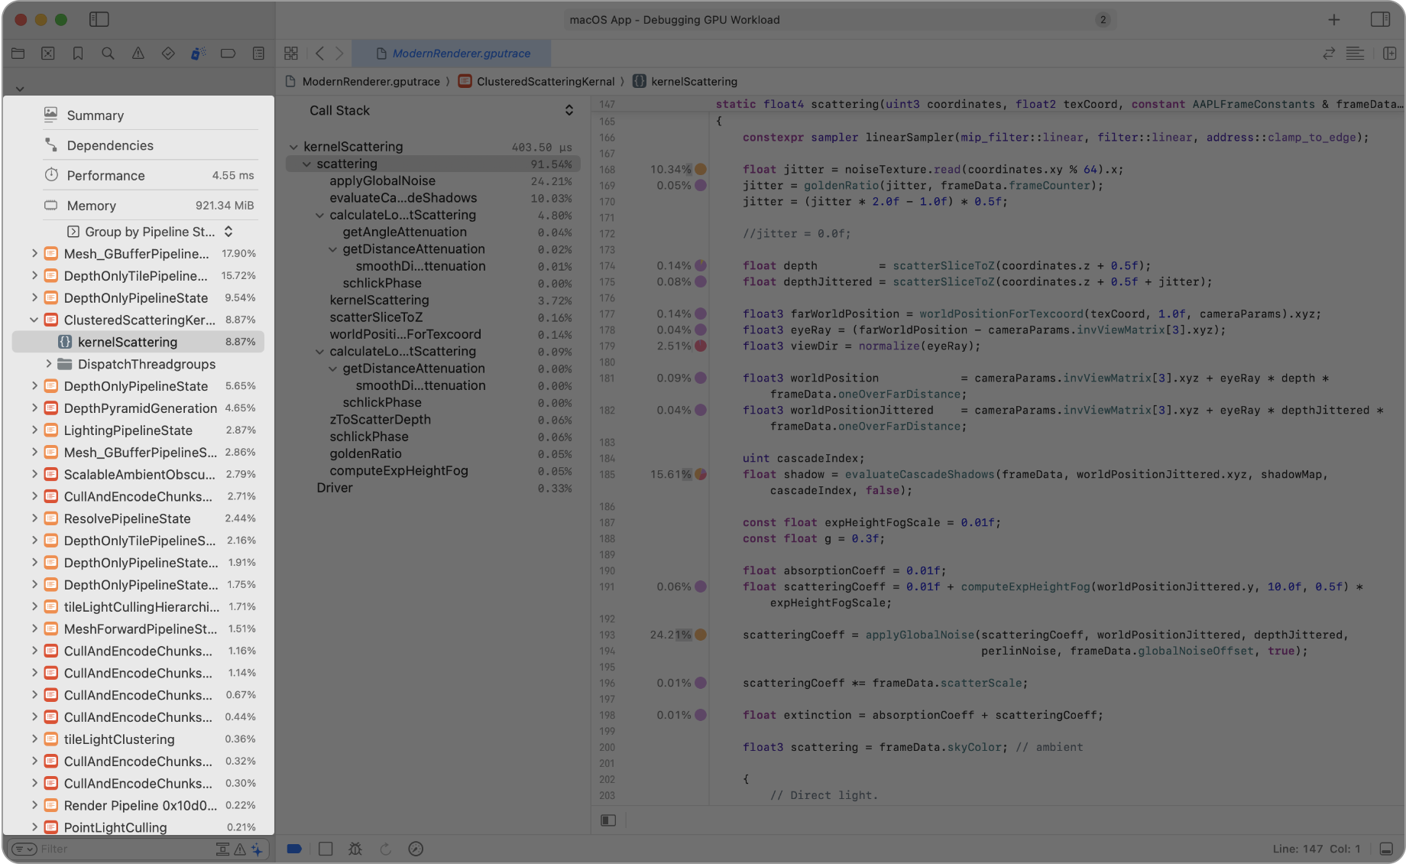Click the bookmark navigator icon
The image size is (1406, 864).
coord(77,54)
